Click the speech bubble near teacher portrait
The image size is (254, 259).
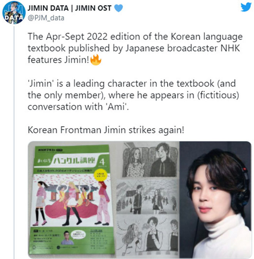78,234
